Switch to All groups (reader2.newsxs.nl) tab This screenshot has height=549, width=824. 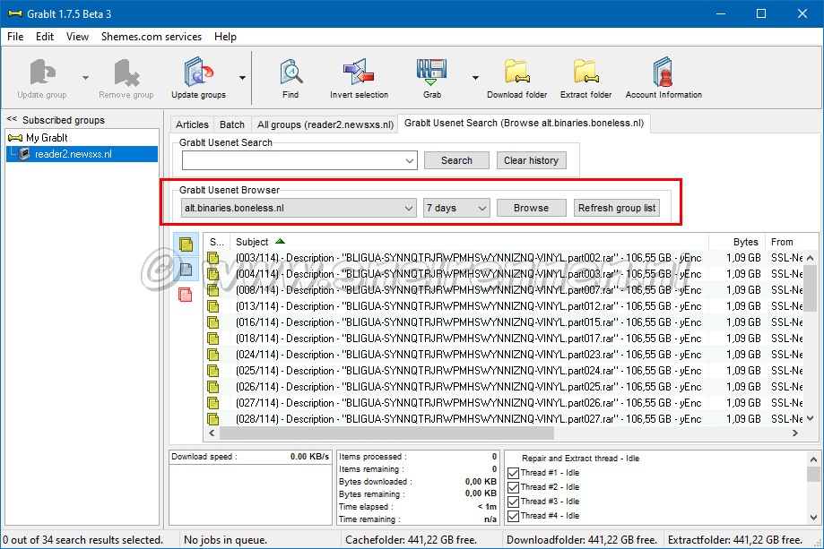tap(325, 124)
